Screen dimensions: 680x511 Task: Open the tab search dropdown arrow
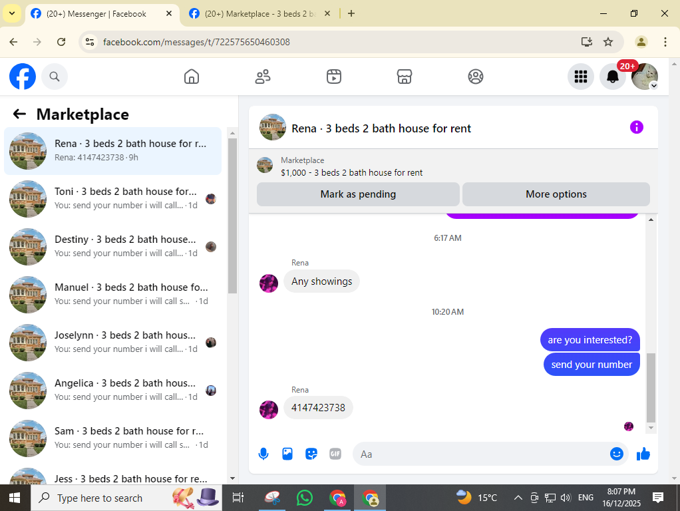(12, 13)
